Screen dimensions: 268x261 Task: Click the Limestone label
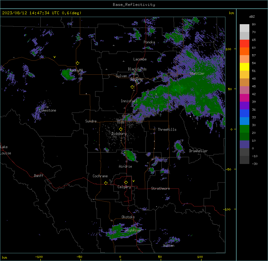pyautogui.click(x=48, y=110)
